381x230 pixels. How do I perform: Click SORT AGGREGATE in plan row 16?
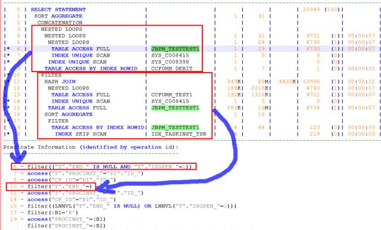coord(68,114)
